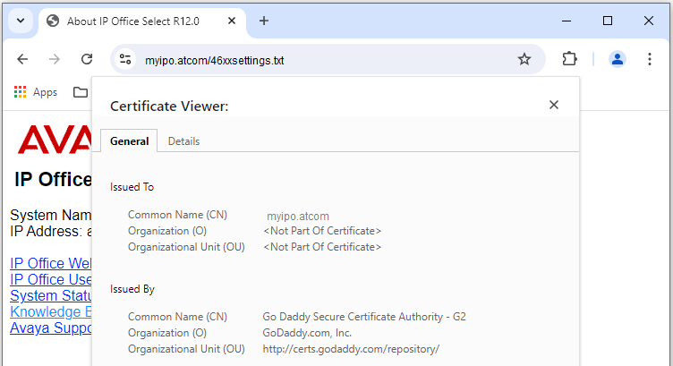Open the System Status link

(51, 295)
